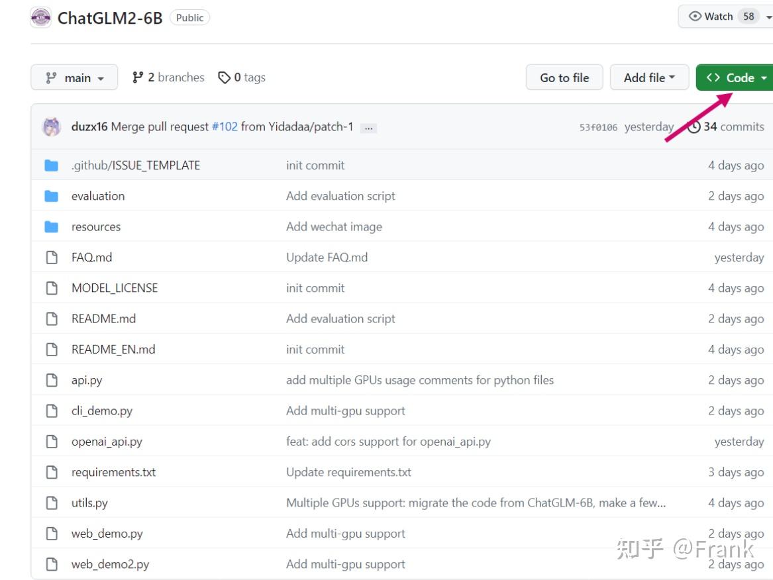The height and width of the screenshot is (580, 773).
Task: Open the 2 branches link
Action: [168, 77]
